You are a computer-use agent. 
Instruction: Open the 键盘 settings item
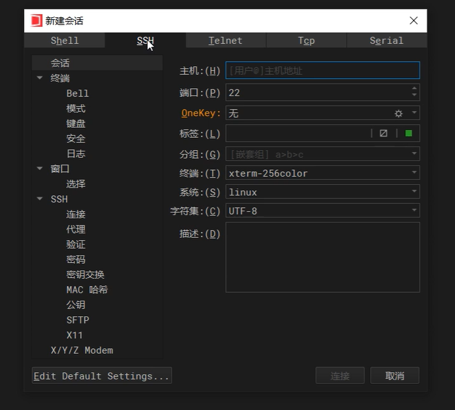pos(76,123)
